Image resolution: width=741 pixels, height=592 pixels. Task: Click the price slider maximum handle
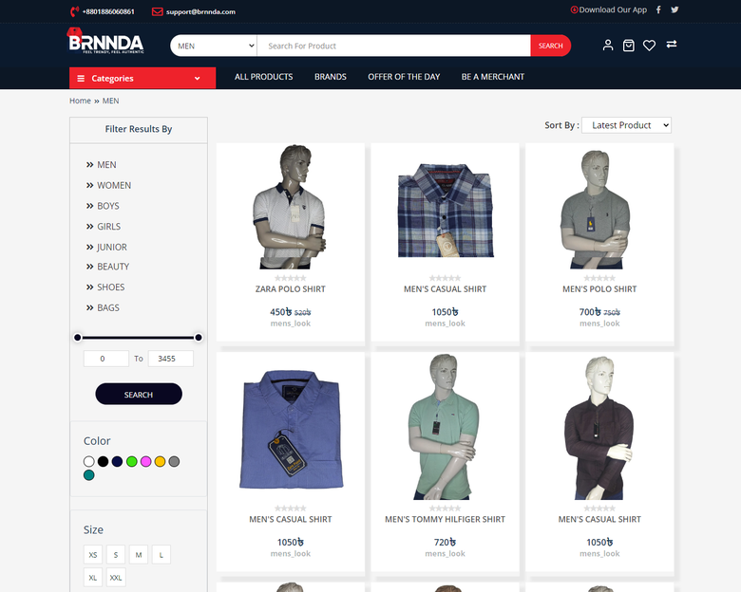199,338
